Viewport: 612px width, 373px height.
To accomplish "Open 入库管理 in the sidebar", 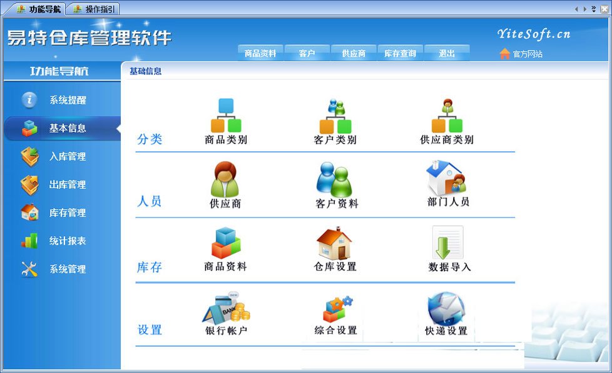I will (67, 156).
